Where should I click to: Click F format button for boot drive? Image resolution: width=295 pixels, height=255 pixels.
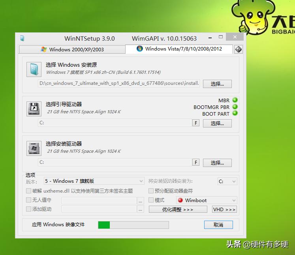pyautogui.click(x=196, y=123)
